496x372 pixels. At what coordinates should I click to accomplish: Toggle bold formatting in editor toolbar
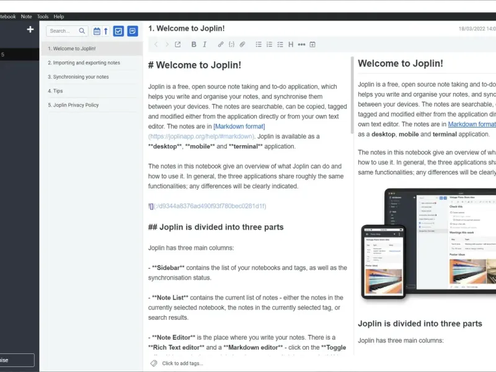coord(193,45)
